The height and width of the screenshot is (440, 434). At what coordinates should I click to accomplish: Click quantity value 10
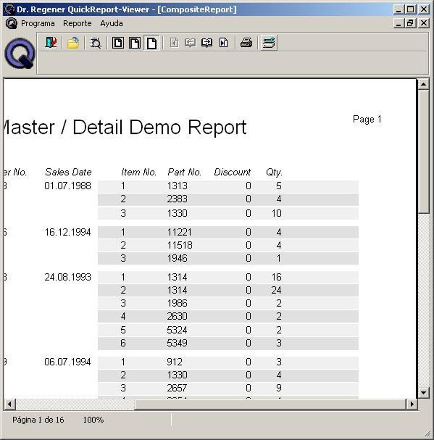click(276, 213)
